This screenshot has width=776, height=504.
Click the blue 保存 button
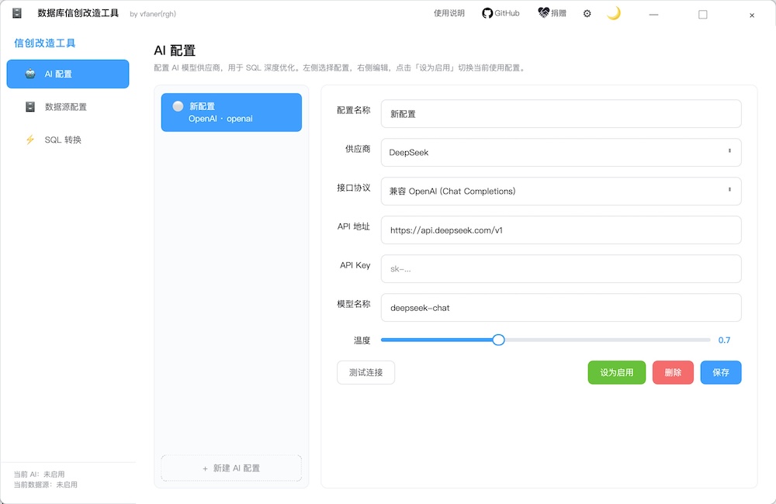coord(721,372)
